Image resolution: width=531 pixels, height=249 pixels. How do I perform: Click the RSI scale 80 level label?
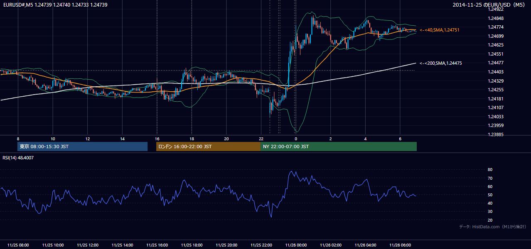pos(490,170)
